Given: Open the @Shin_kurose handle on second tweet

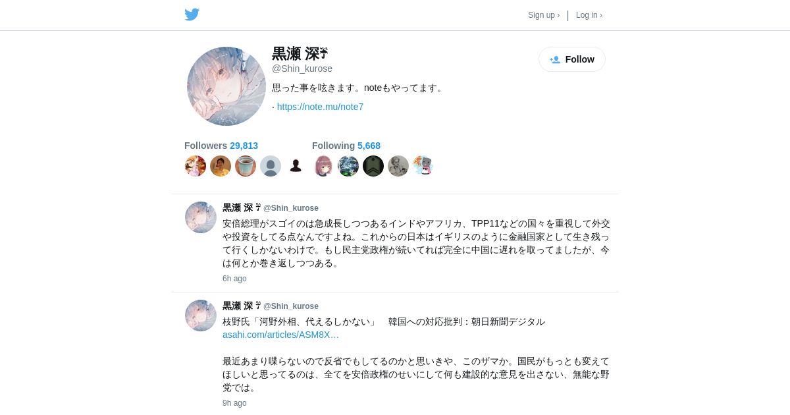Looking at the screenshot, I should tap(291, 306).
